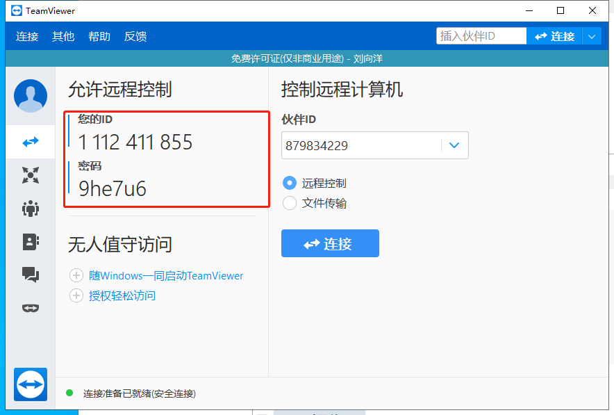Open the Remote Management sidebar icon
Screen dimensions: 614x415
tap(31, 175)
